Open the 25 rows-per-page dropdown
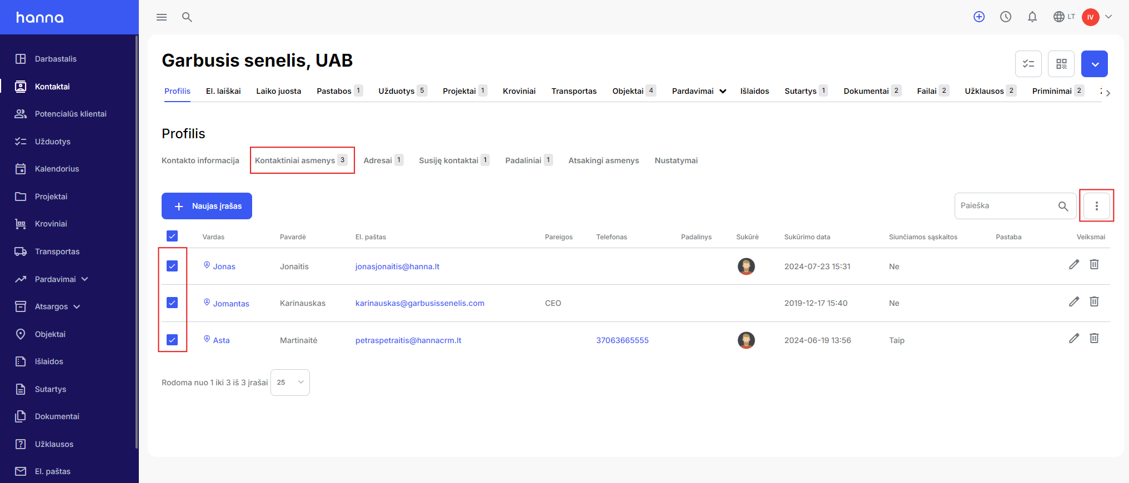The width and height of the screenshot is (1129, 483). [x=290, y=383]
